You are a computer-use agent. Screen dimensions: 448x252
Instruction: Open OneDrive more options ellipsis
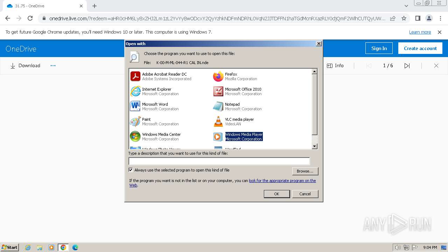[53, 65]
